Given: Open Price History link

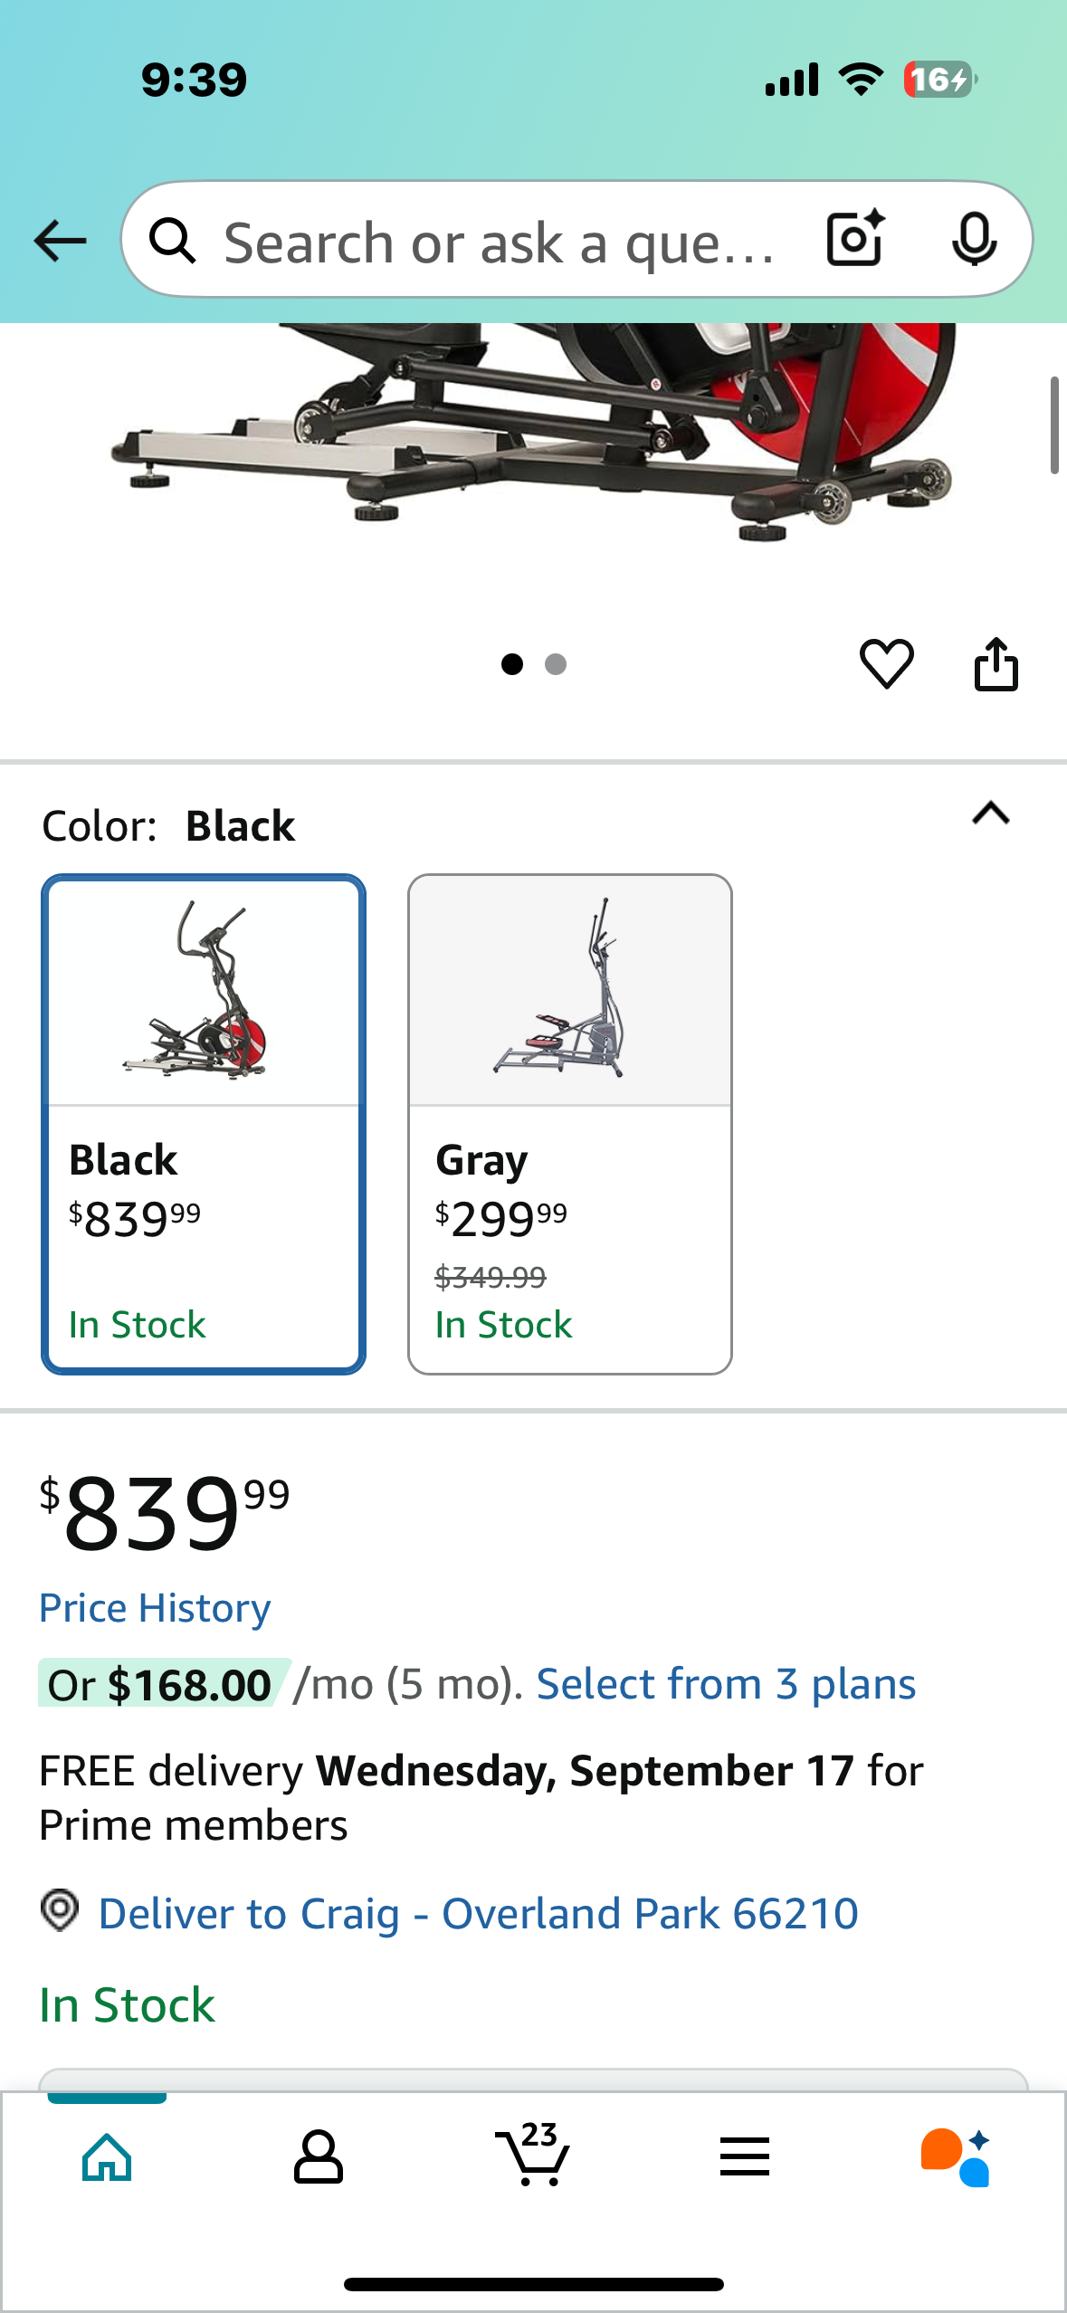Looking at the screenshot, I should (x=155, y=1608).
